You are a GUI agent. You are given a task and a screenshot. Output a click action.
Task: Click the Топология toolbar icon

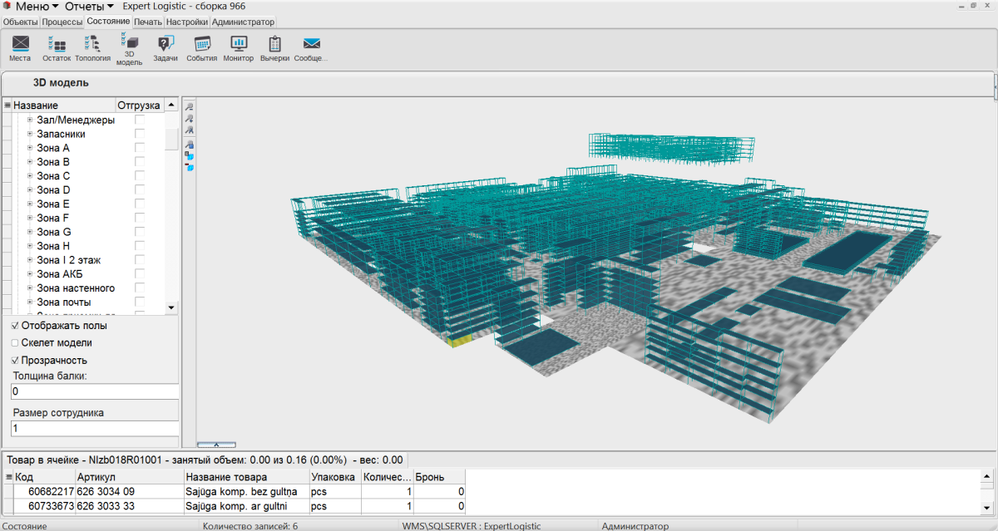pyautogui.click(x=92, y=48)
